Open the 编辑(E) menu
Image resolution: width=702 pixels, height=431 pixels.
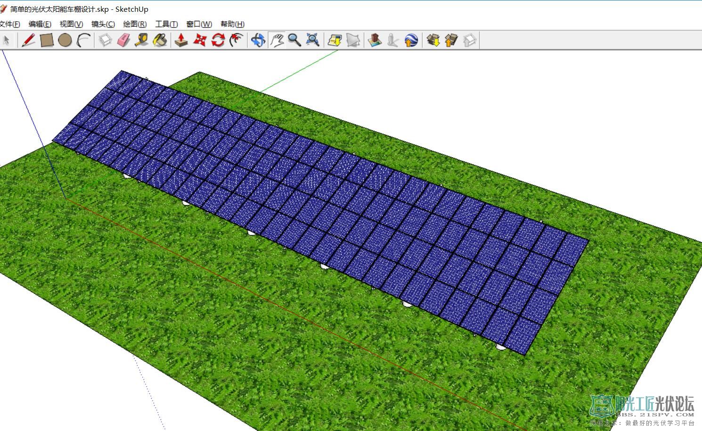(x=40, y=24)
